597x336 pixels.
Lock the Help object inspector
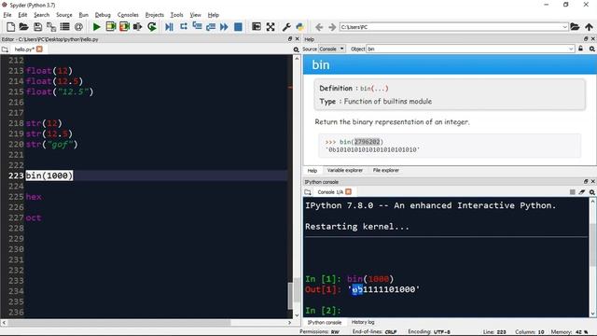coord(580,49)
